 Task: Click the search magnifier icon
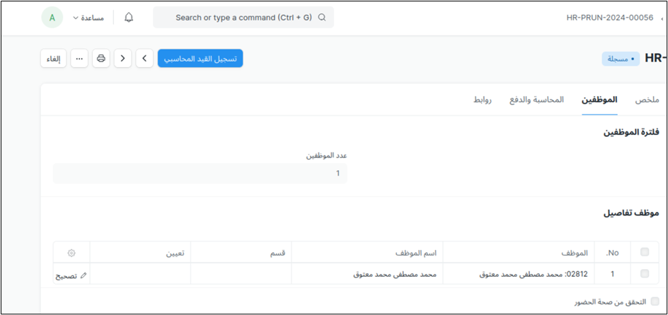tap(322, 18)
